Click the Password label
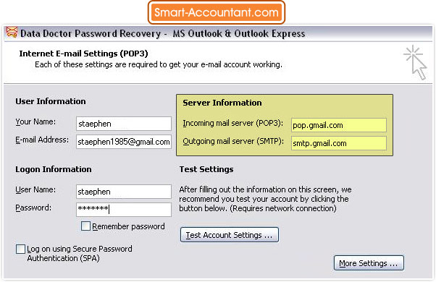Screen dimensions: 436x282 33,208
